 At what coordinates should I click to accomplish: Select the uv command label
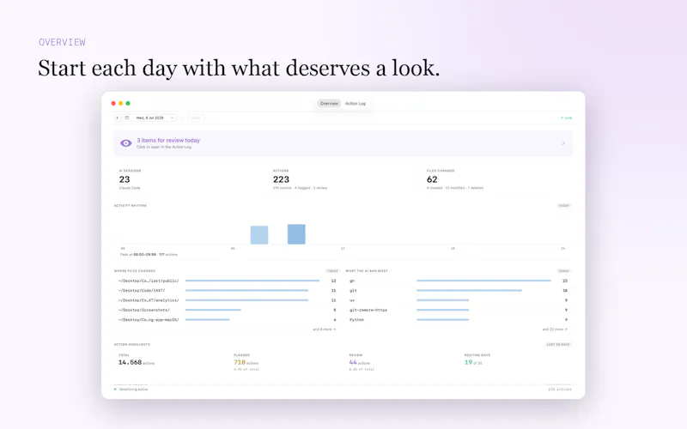pos(352,300)
